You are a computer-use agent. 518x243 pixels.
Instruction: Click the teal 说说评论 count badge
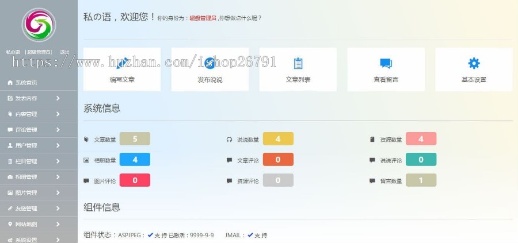[421, 160]
